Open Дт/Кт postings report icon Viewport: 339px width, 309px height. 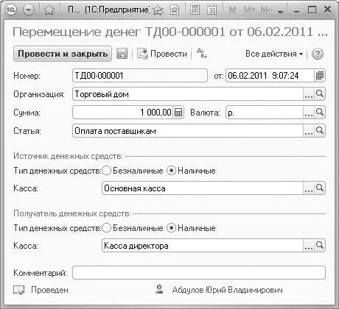[202, 53]
